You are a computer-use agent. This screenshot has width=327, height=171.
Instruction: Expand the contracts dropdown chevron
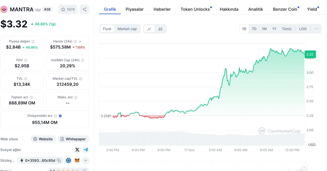[85, 160]
